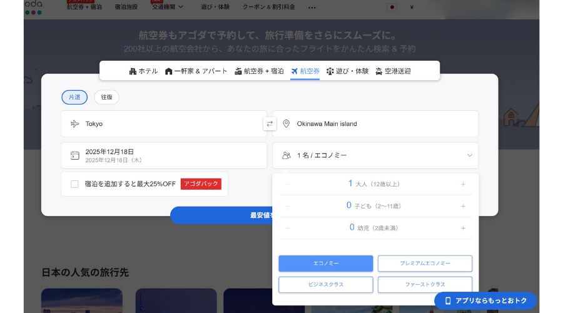Screen dimensions: 563x313
Task: Click the calendar icon in date field
Action: point(75,155)
